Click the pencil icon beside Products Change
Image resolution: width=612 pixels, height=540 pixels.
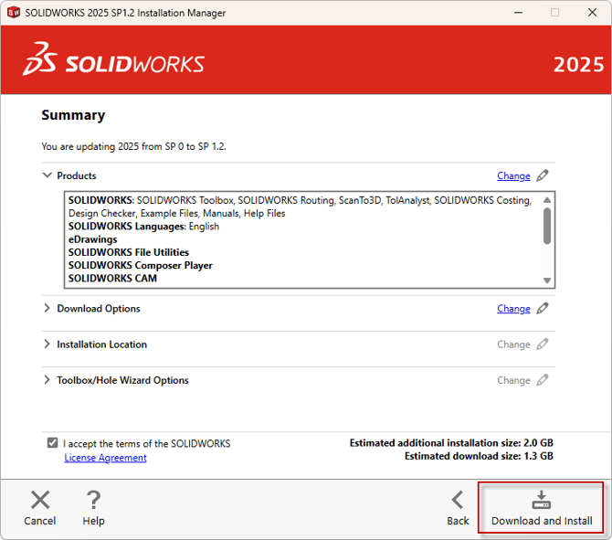coord(543,175)
